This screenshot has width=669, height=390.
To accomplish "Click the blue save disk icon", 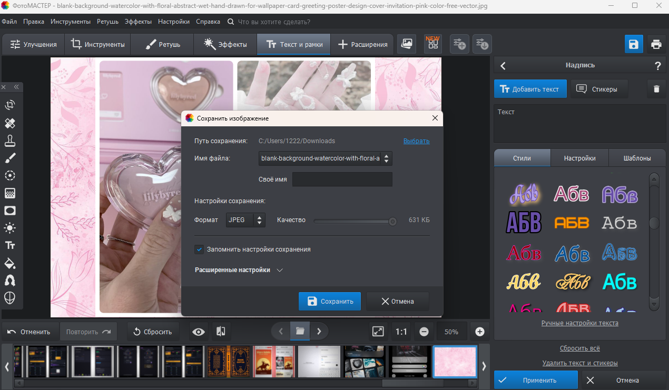I will (634, 44).
